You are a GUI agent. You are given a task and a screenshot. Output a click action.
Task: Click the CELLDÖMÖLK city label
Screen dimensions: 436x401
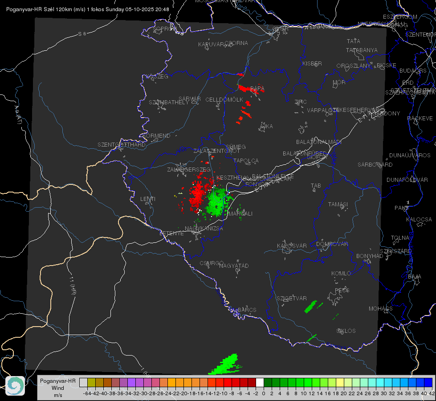[224, 100]
